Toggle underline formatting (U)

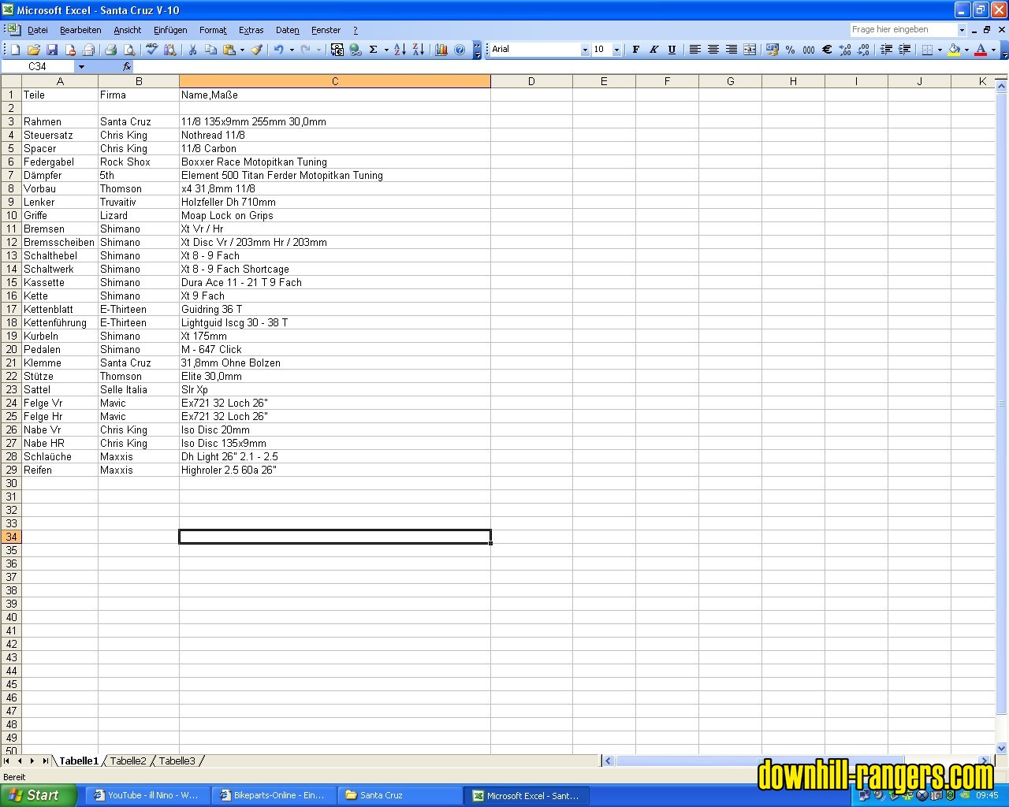(x=672, y=50)
